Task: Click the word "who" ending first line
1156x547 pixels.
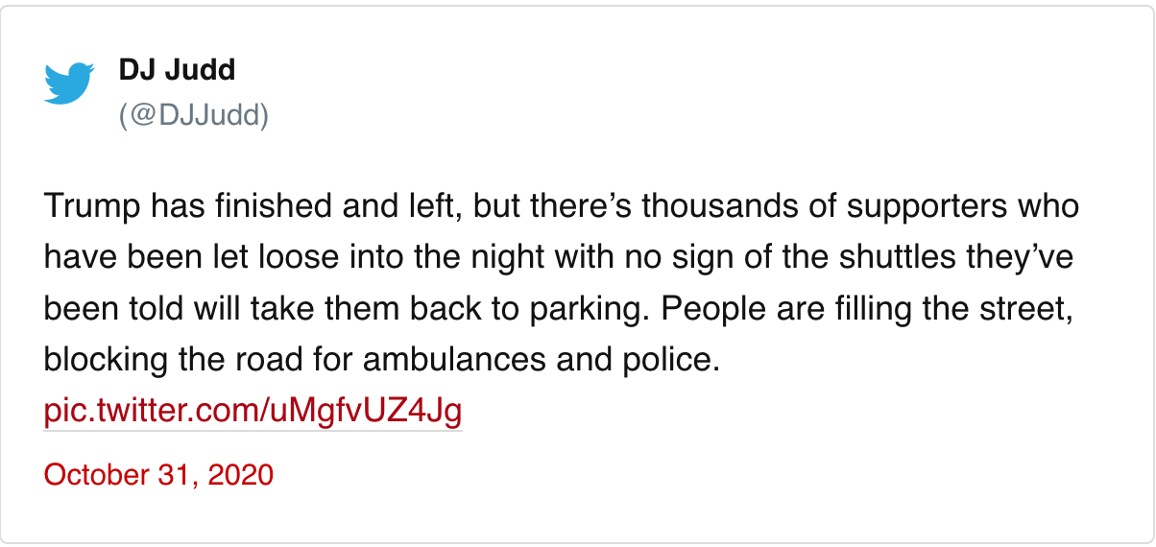Action: coord(1048,206)
